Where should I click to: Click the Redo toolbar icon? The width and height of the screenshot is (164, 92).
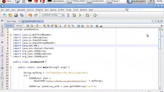coord(36,15)
